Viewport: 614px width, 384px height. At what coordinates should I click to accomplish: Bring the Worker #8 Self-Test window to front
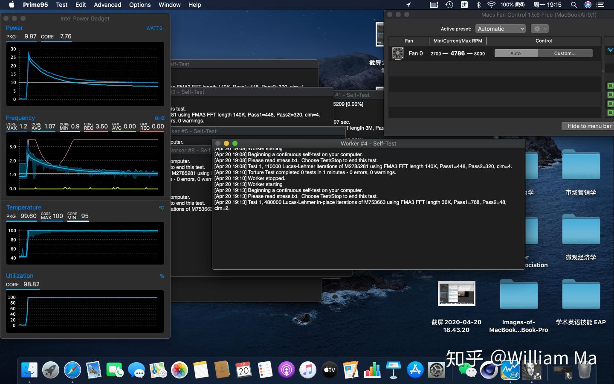188,151
